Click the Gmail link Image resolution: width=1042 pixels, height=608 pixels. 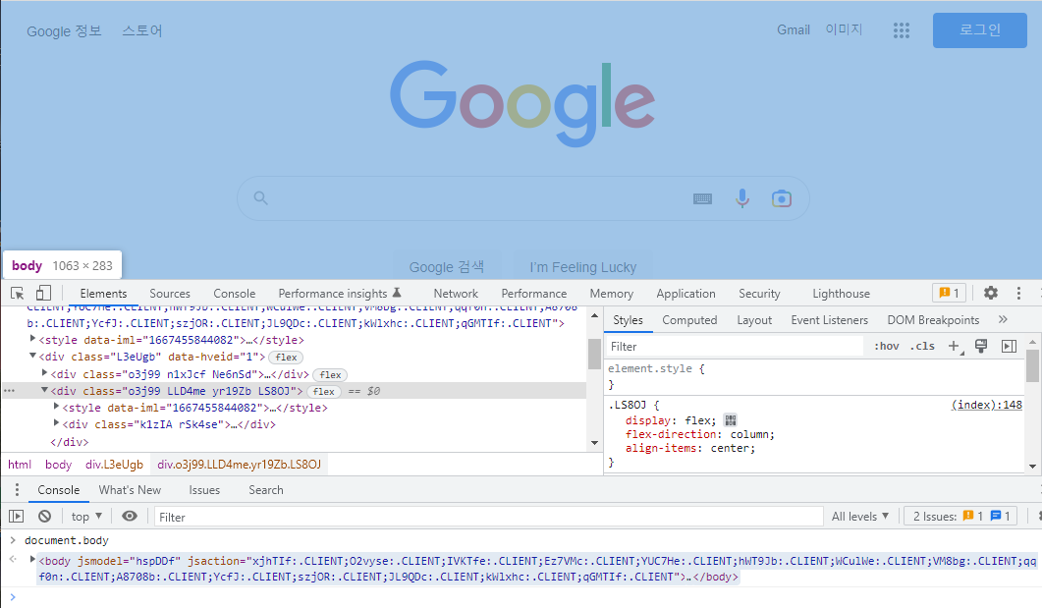coord(794,29)
